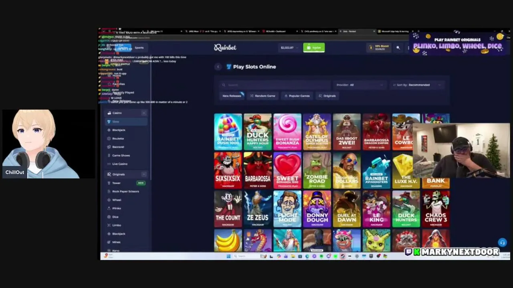The image size is (513, 288).
Task: Collapse the Casino sidebar section
Action: tap(144, 113)
